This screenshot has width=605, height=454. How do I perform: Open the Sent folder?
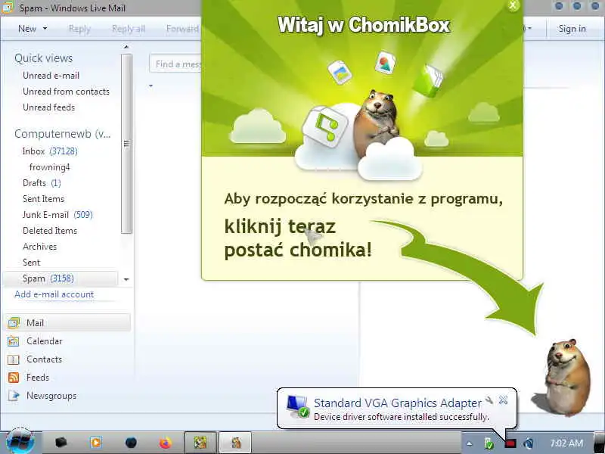click(31, 263)
